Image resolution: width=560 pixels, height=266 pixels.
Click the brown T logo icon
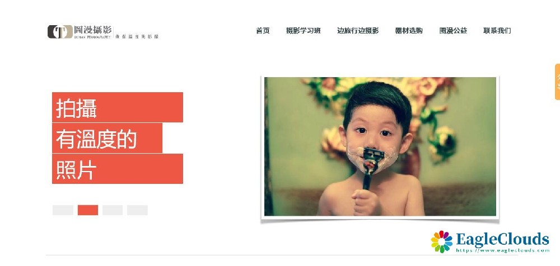pos(60,32)
